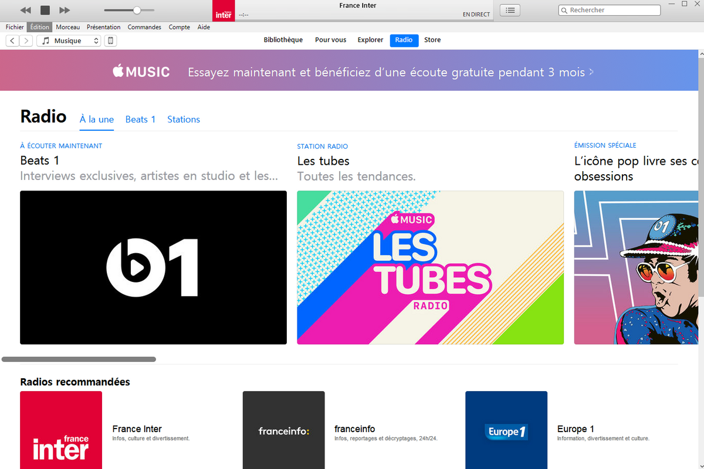The height and width of the screenshot is (469, 704).
Task: Click the À ÉCOUTER MAINTENANT label
Action: click(x=61, y=145)
